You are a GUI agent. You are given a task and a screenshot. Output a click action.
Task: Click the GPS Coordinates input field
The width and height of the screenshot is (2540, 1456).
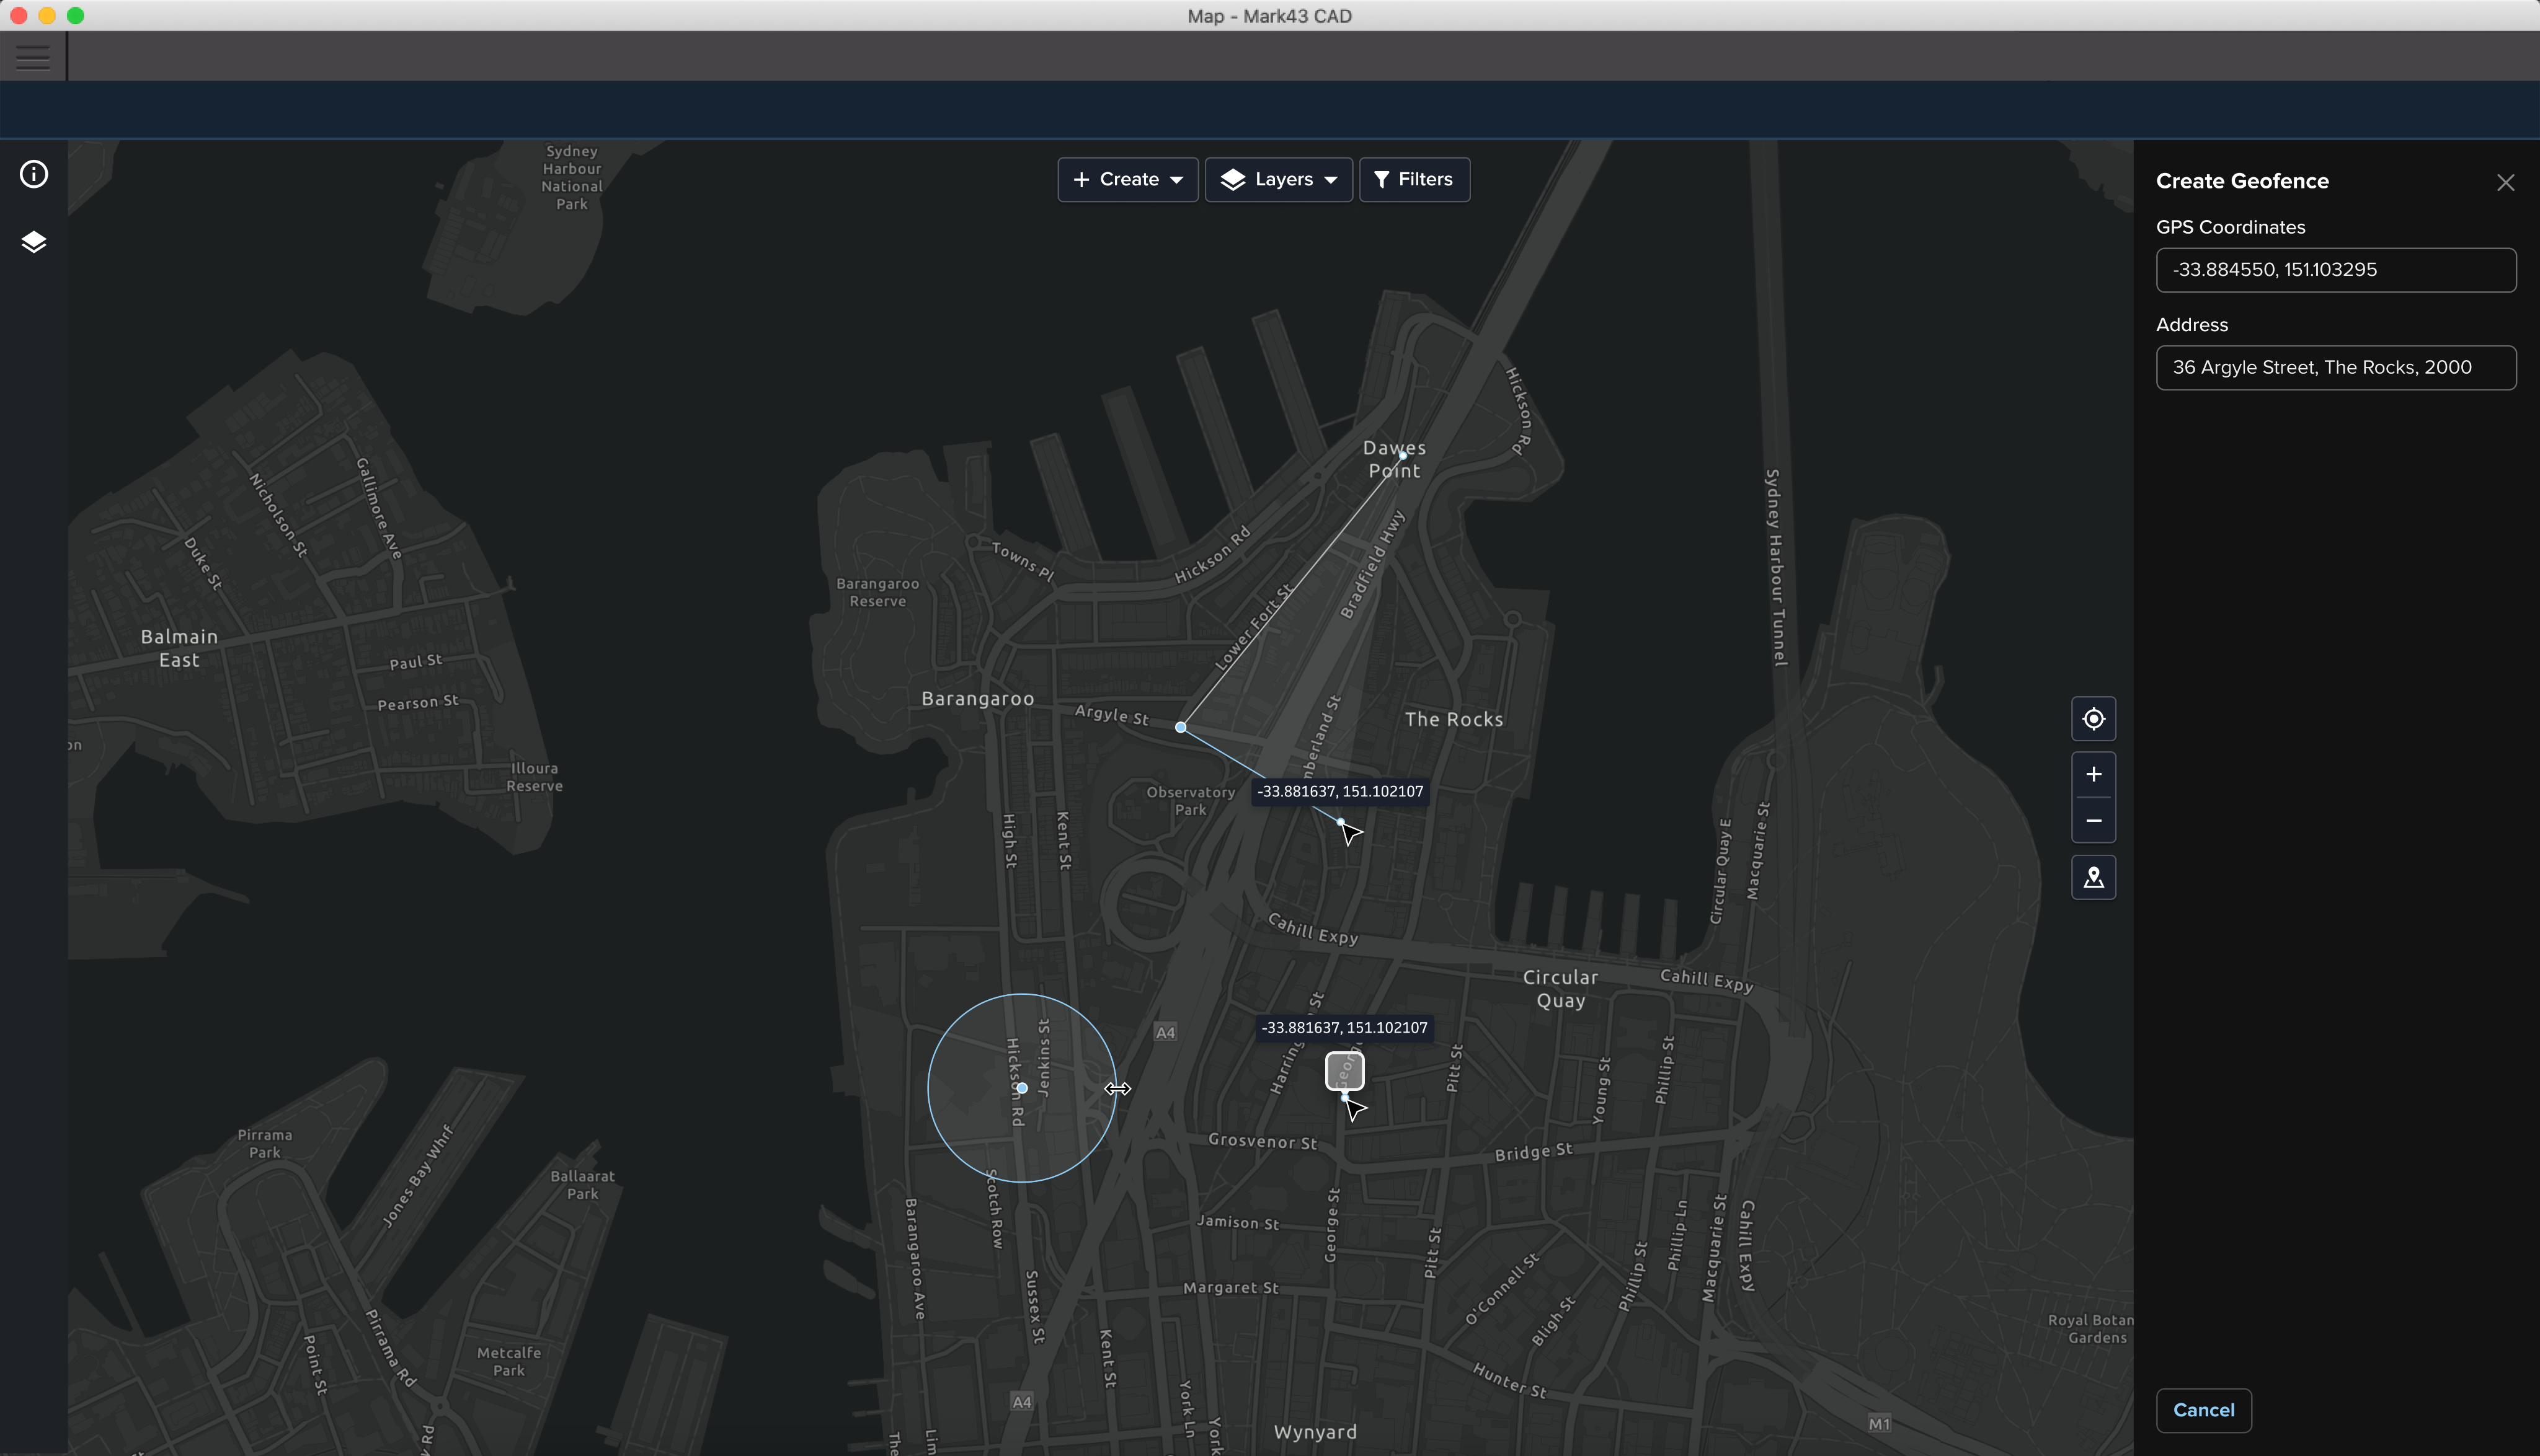(2335, 270)
